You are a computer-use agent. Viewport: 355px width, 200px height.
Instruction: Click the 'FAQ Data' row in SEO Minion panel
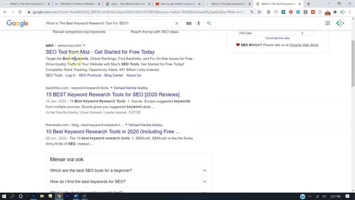[x=277, y=33]
